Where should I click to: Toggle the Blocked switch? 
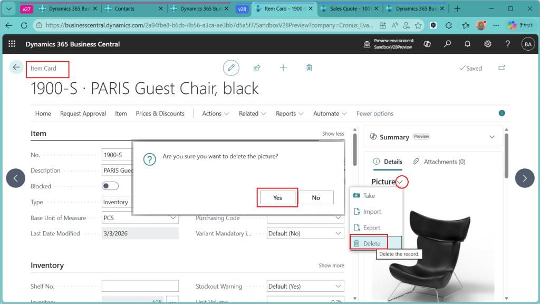pos(110,186)
